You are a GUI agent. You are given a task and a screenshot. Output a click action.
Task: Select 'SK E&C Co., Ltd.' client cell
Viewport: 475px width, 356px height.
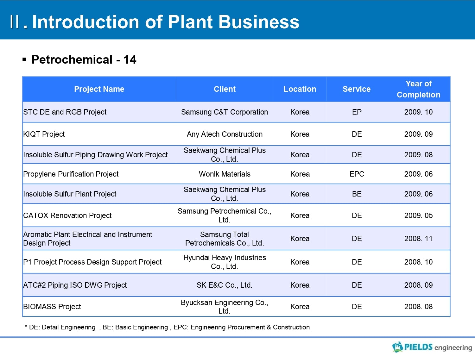click(225, 285)
